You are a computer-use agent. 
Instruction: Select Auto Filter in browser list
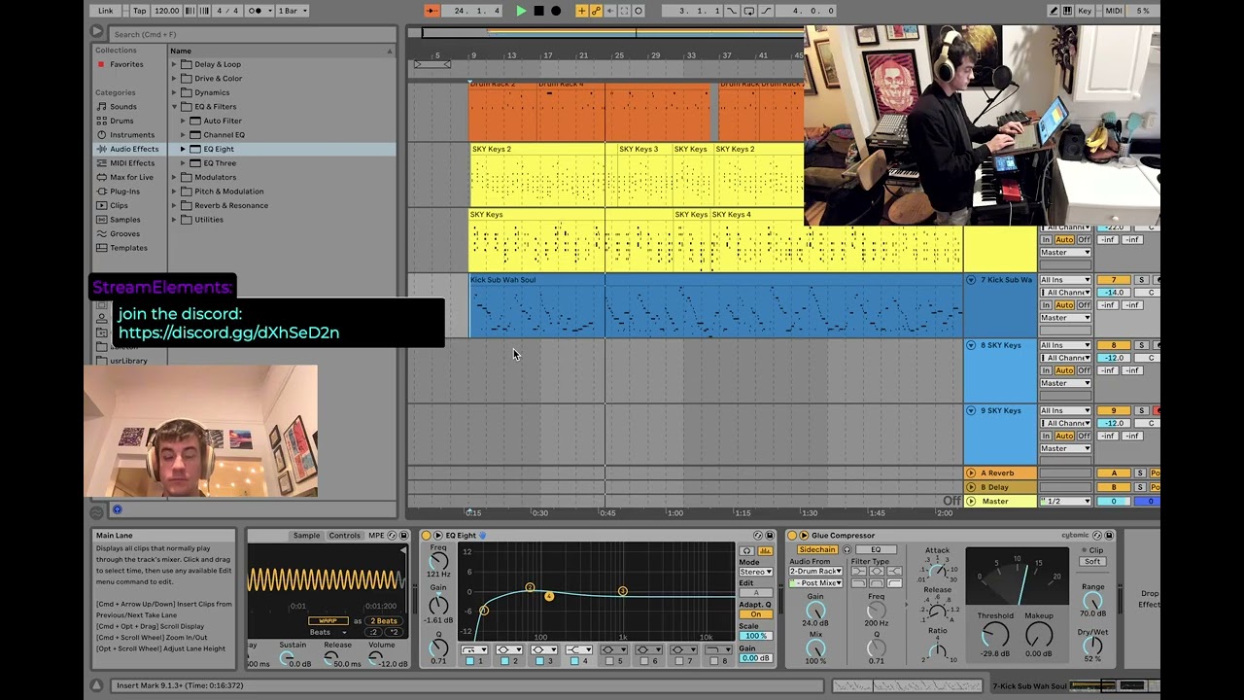click(x=223, y=121)
